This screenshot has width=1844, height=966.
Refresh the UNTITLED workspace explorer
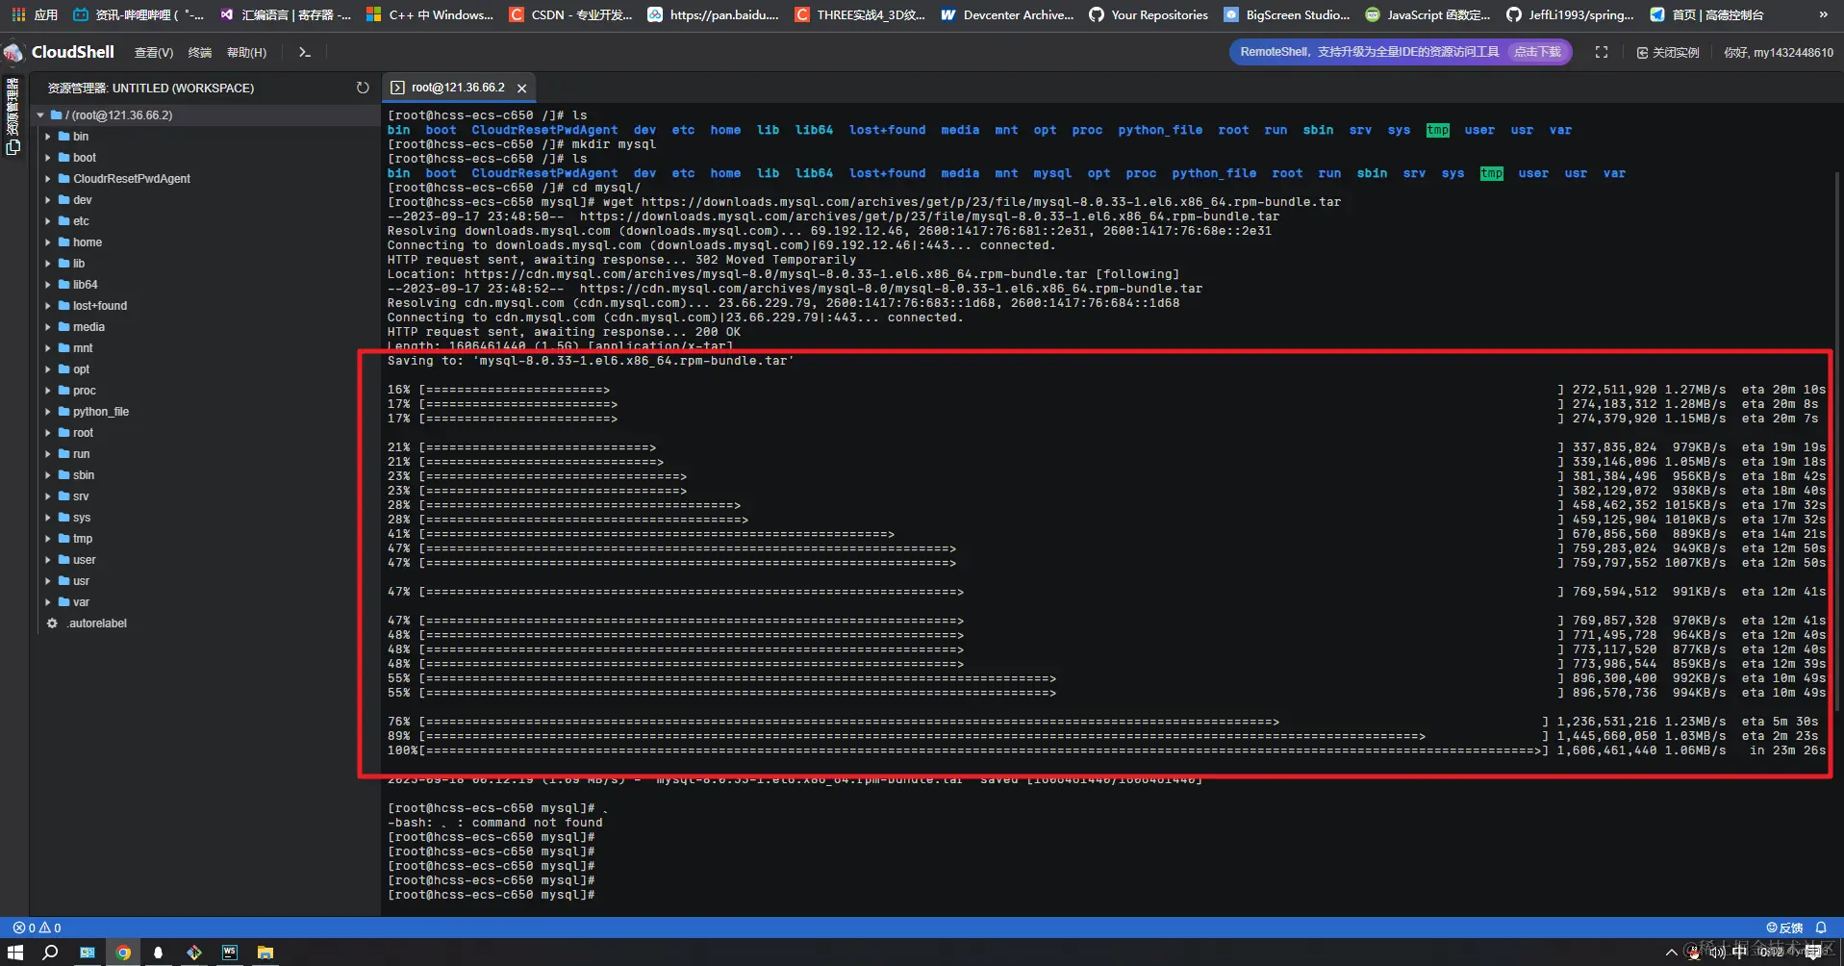tap(363, 87)
